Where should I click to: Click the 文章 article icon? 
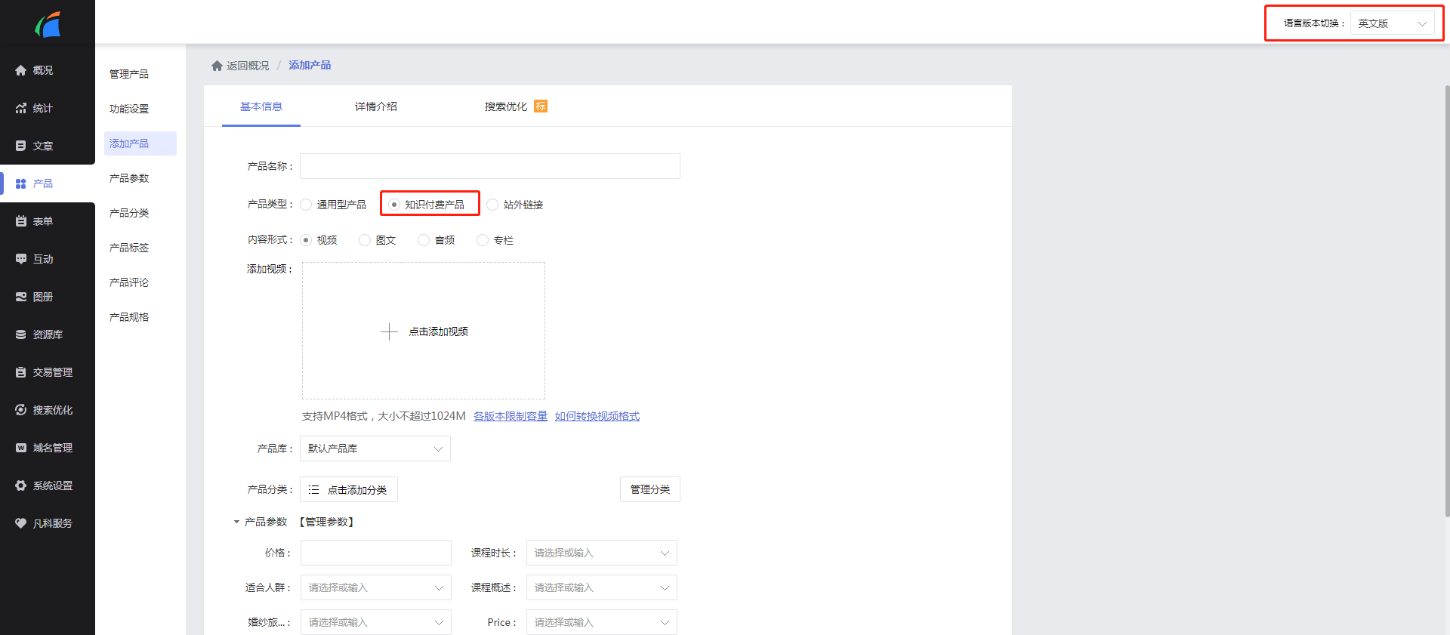tap(21, 146)
